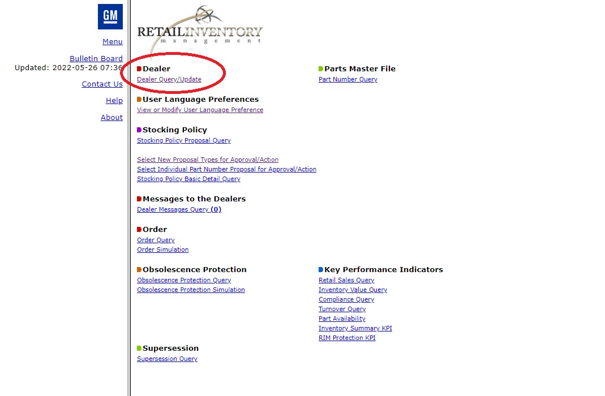The image size is (605, 396).
Task: Open Obsolescence Protection Query
Action: [x=184, y=280]
